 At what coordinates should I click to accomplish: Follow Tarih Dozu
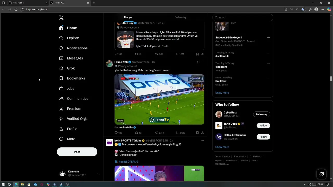263,125
